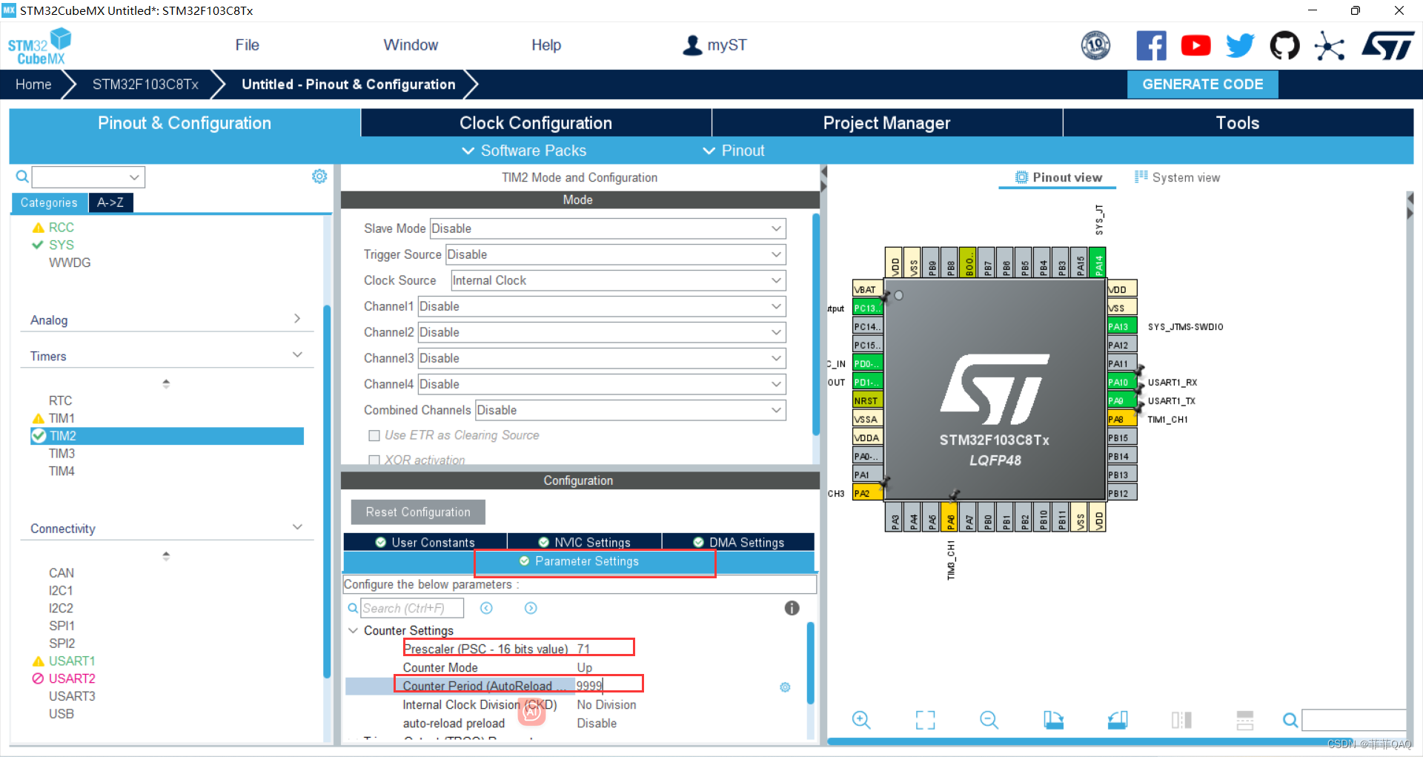Viewport: 1423px width, 757px height.
Task: Open the Channel3 dropdown
Action: [x=602, y=358]
